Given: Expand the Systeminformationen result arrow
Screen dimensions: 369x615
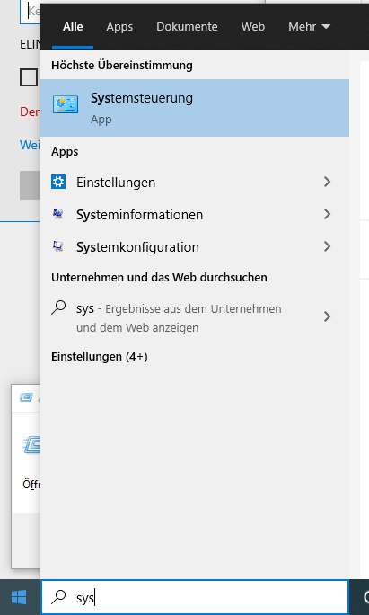Looking at the screenshot, I should [x=328, y=214].
